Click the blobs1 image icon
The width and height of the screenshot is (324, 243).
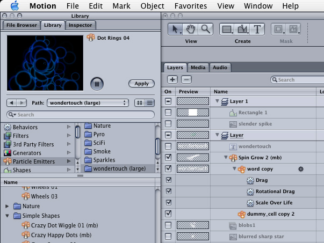(x=233, y=226)
